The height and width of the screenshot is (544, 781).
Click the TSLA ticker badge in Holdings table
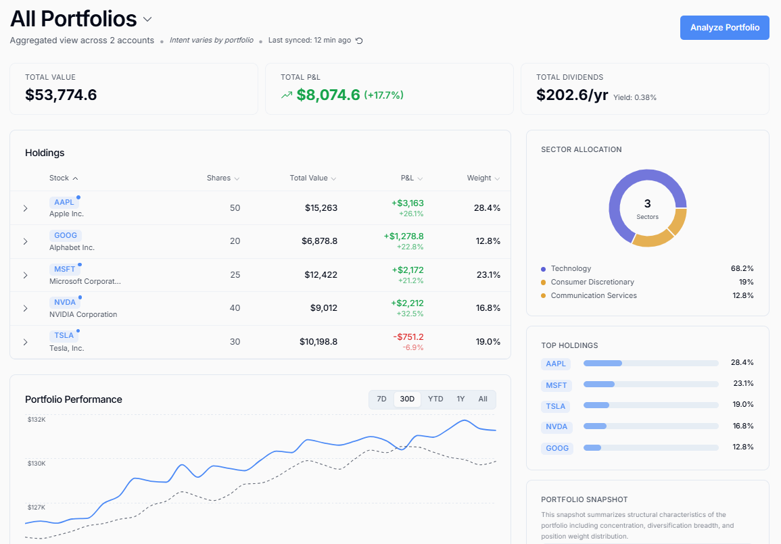[64, 335]
